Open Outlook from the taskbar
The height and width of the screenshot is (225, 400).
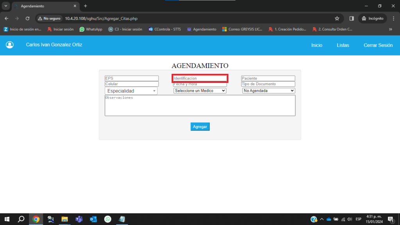[x=93, y=219]
